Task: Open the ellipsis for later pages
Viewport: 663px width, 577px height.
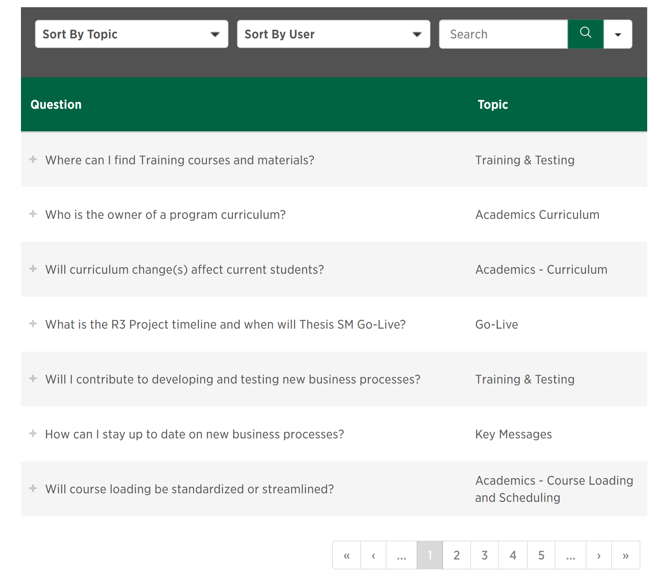Action: 570,555
